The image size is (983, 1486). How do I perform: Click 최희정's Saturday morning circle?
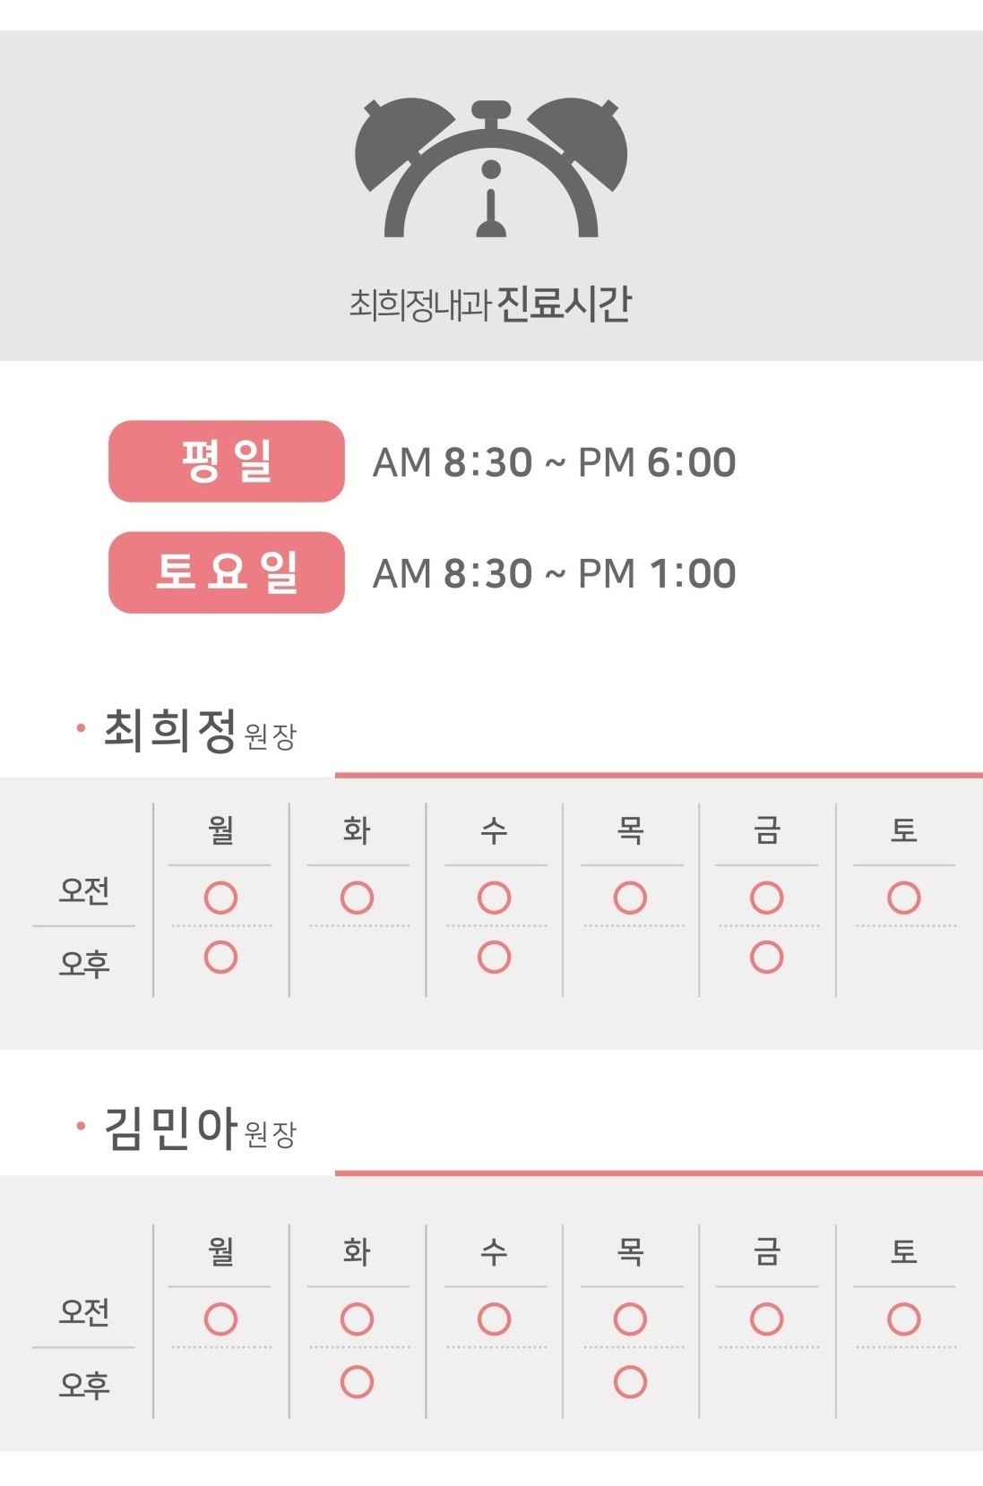pyautogui.click(x=903, y=898)
